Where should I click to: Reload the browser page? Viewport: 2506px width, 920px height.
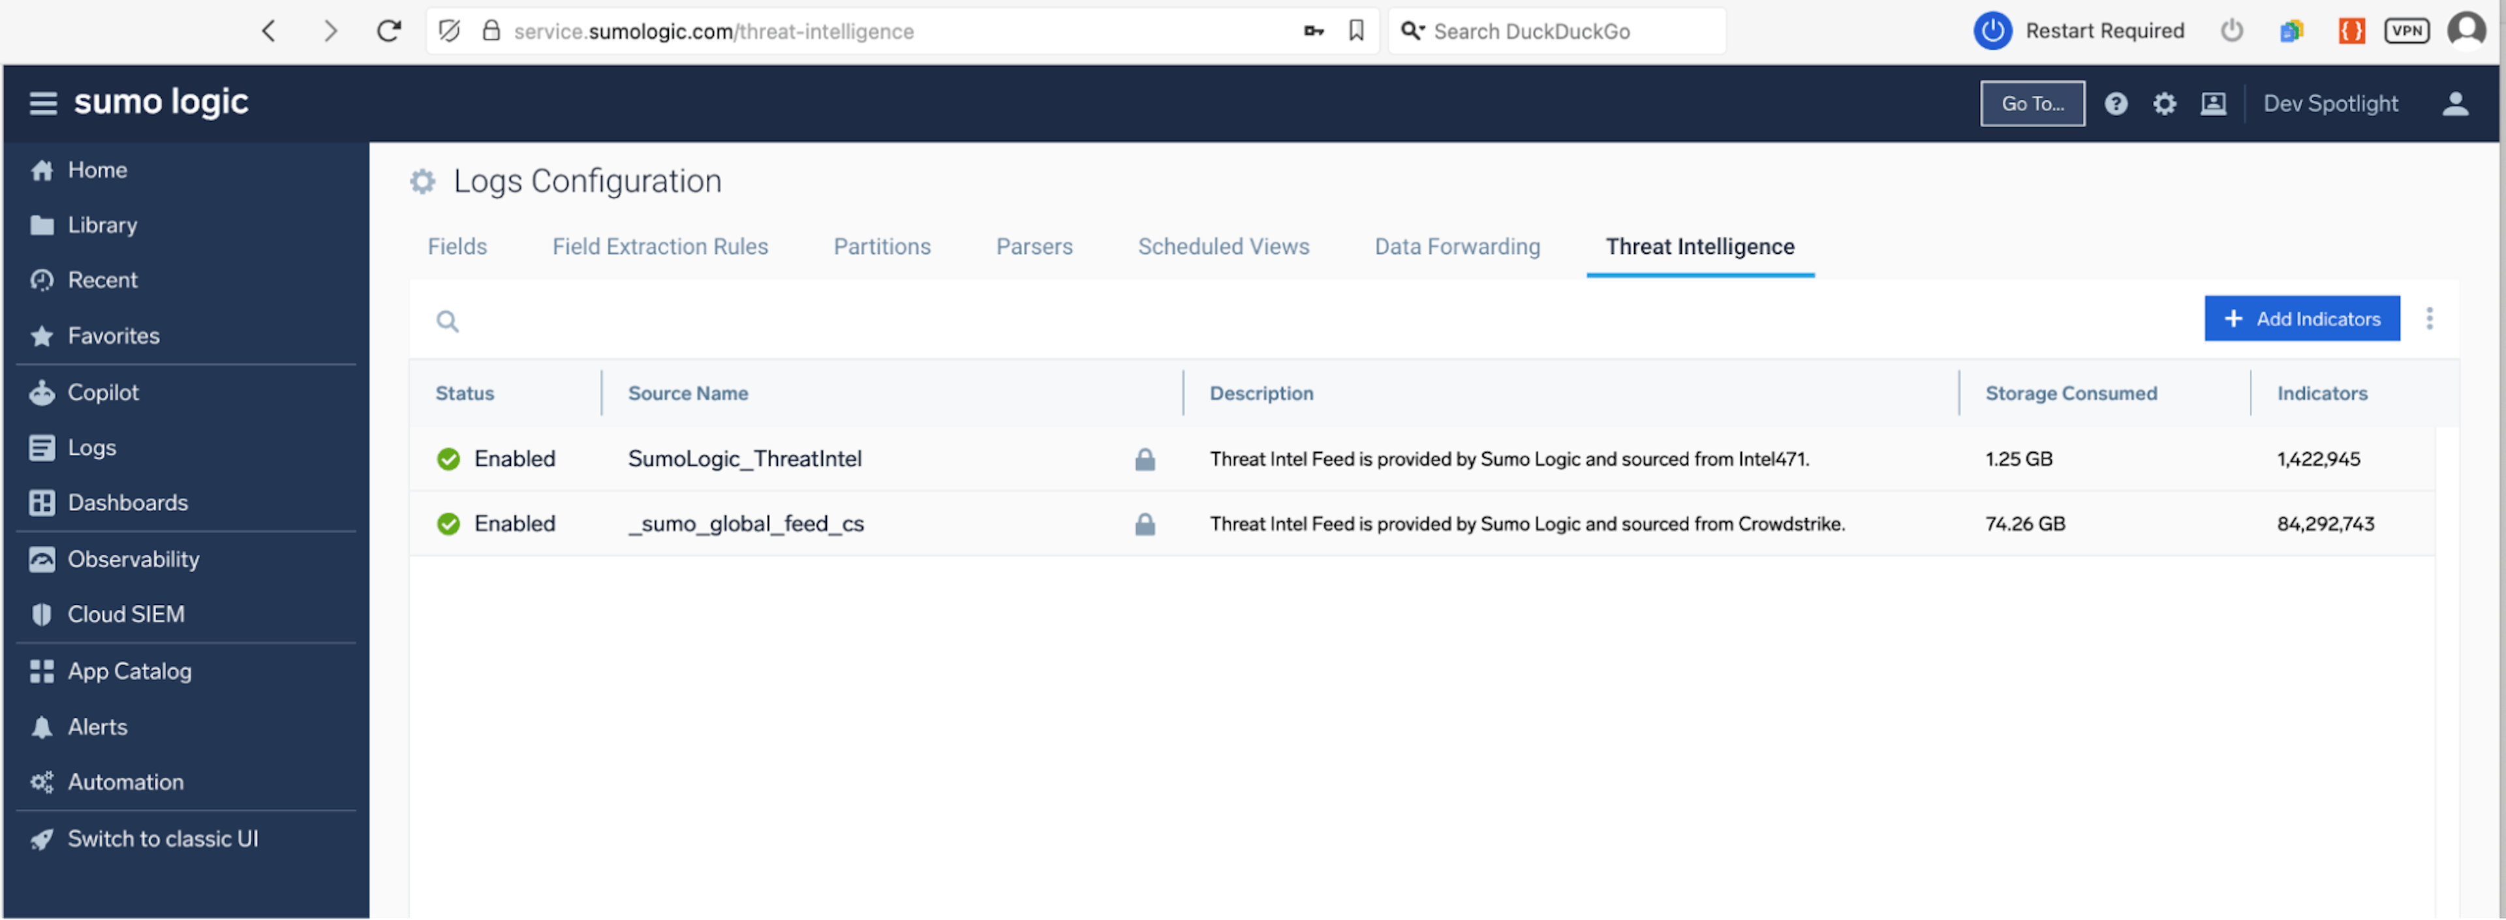[x=389, y=31]
